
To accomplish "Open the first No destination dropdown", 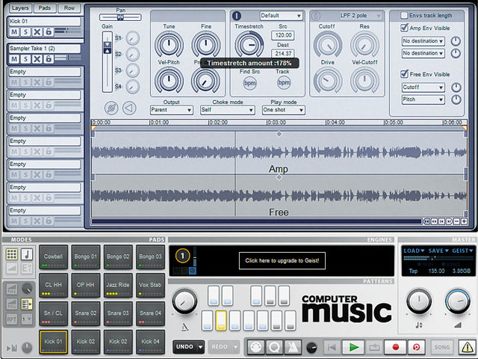I will [423, 41].
